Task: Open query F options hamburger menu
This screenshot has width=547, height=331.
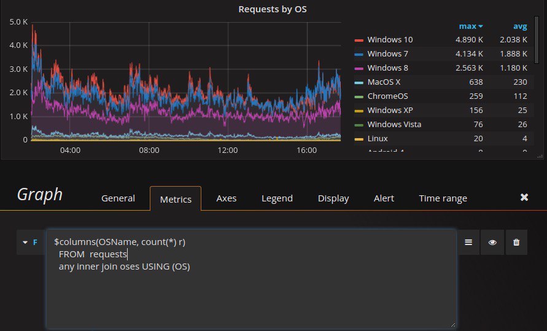Action: point(468,242)
